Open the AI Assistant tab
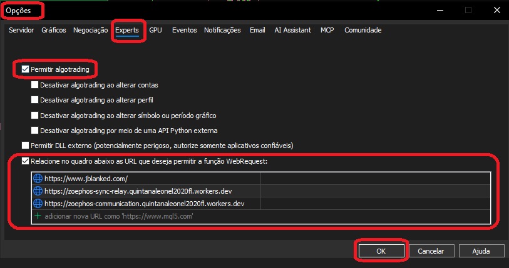This screenshot has width=509, height=268. (x=293, y=30)
